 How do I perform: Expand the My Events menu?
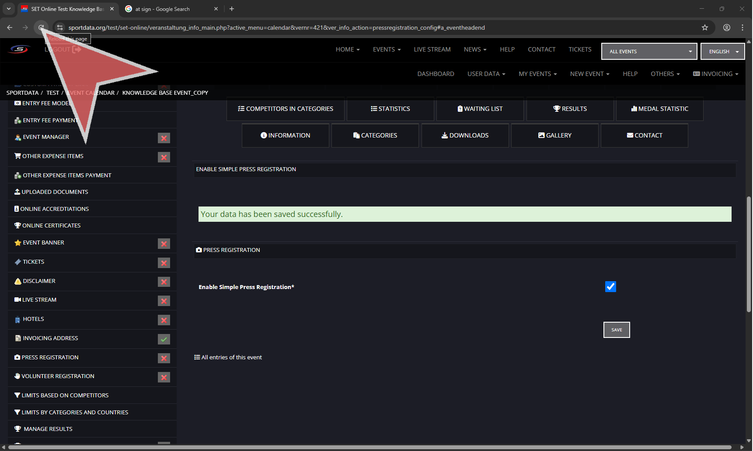point(537,74)
